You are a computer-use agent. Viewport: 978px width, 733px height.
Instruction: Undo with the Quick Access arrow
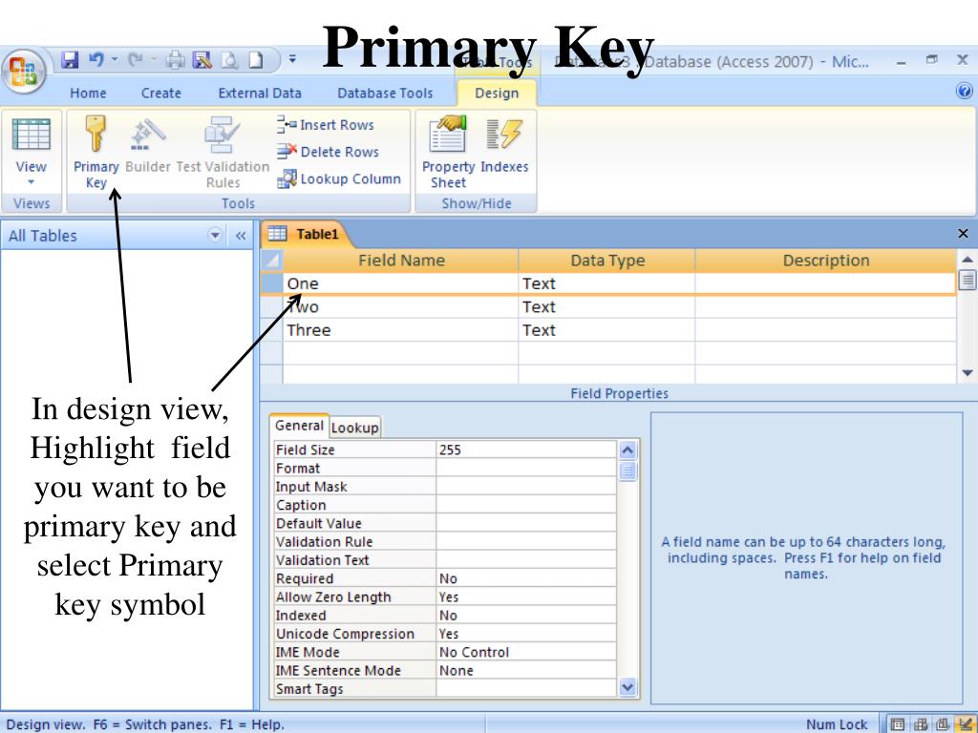(x=96, y=60)
